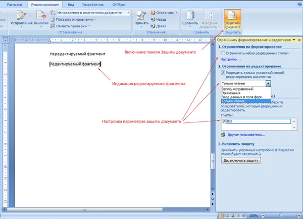Click the zoom in plus button

(x=299, y=215)
